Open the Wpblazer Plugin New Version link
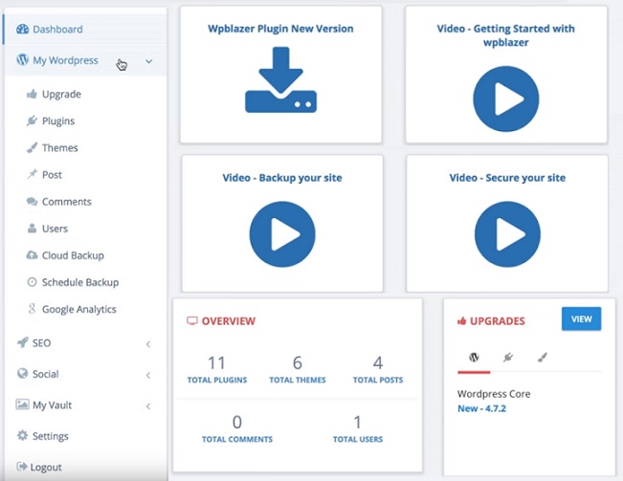 click(x=280, y=29)
